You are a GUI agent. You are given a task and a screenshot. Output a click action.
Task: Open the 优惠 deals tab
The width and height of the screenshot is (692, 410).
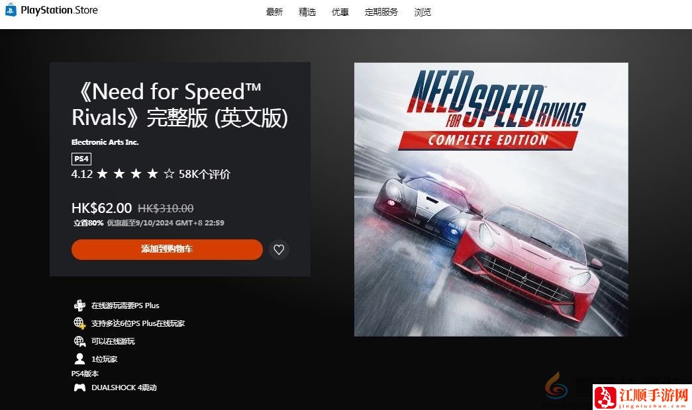340,13
